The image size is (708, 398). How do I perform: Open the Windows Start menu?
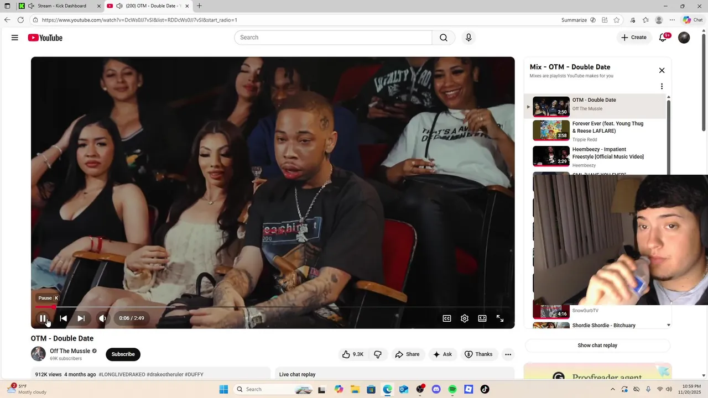(223, 389)
